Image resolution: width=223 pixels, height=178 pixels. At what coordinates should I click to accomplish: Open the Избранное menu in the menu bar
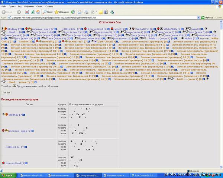click(x=29, y=7)
